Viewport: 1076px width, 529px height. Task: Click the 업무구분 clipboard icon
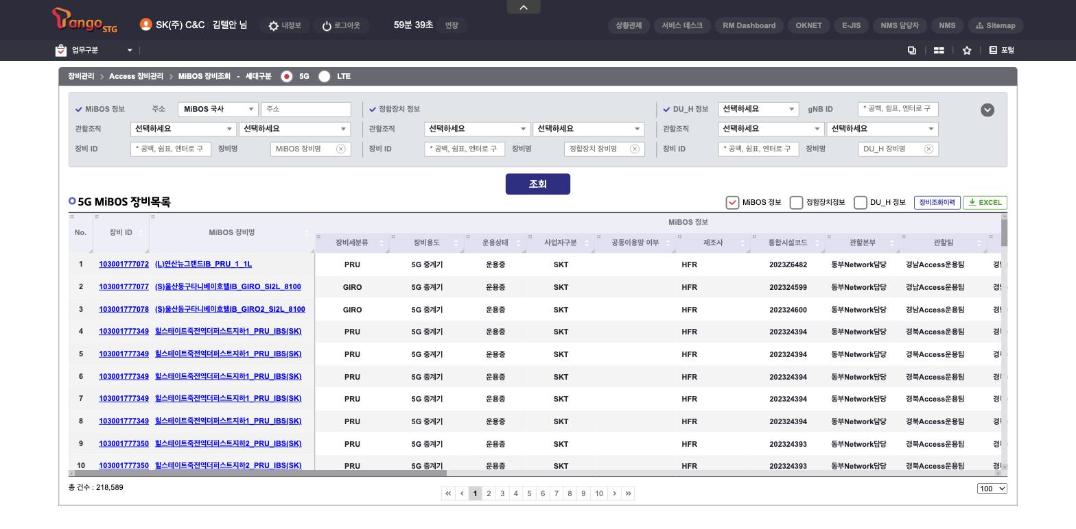61,50
